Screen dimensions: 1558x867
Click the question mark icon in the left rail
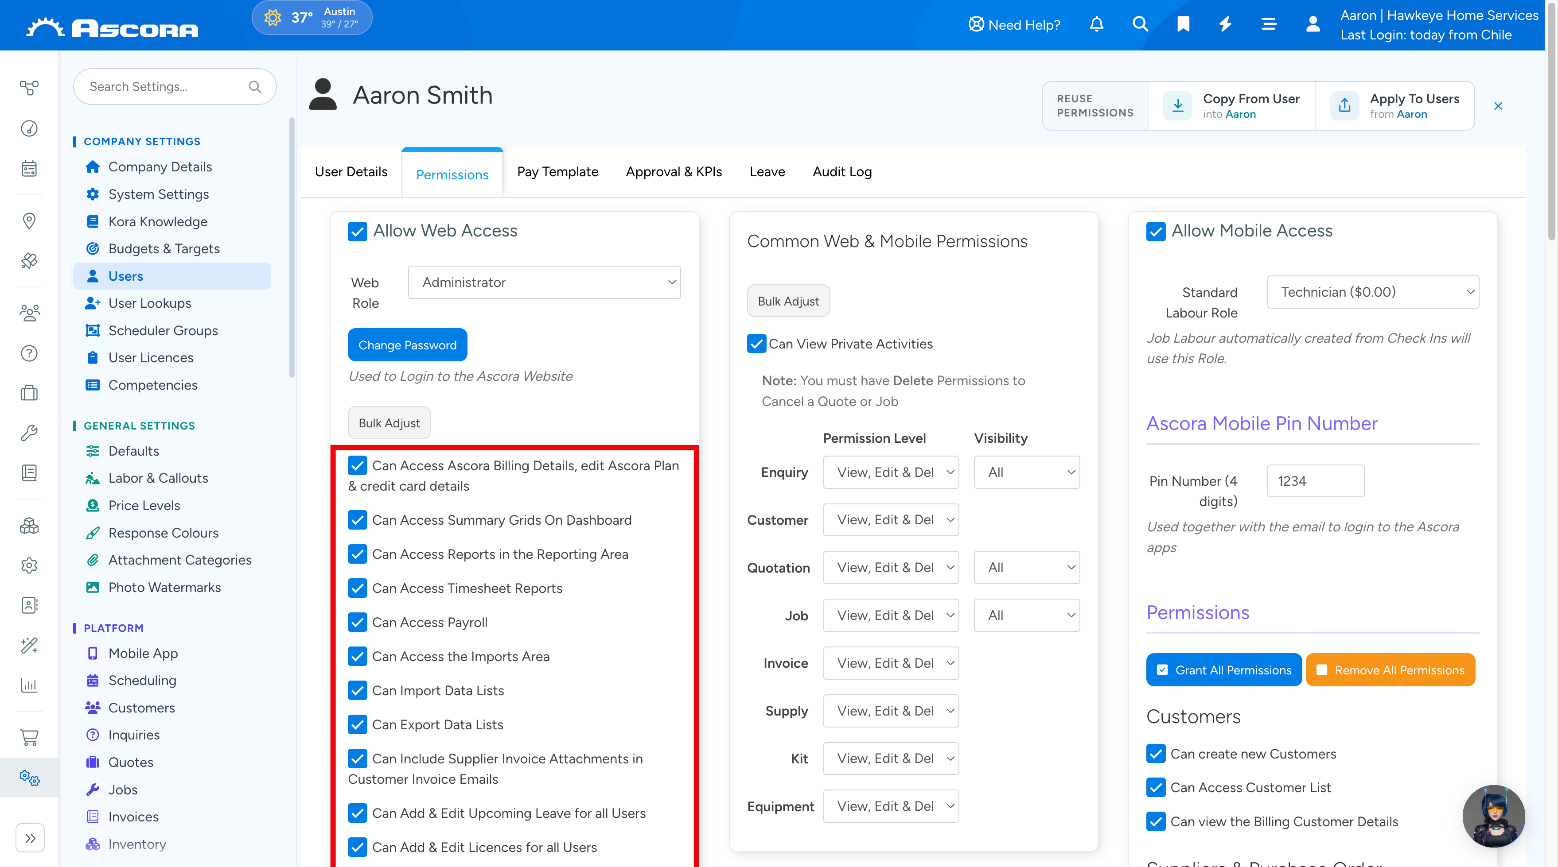[x=29, y=353]
